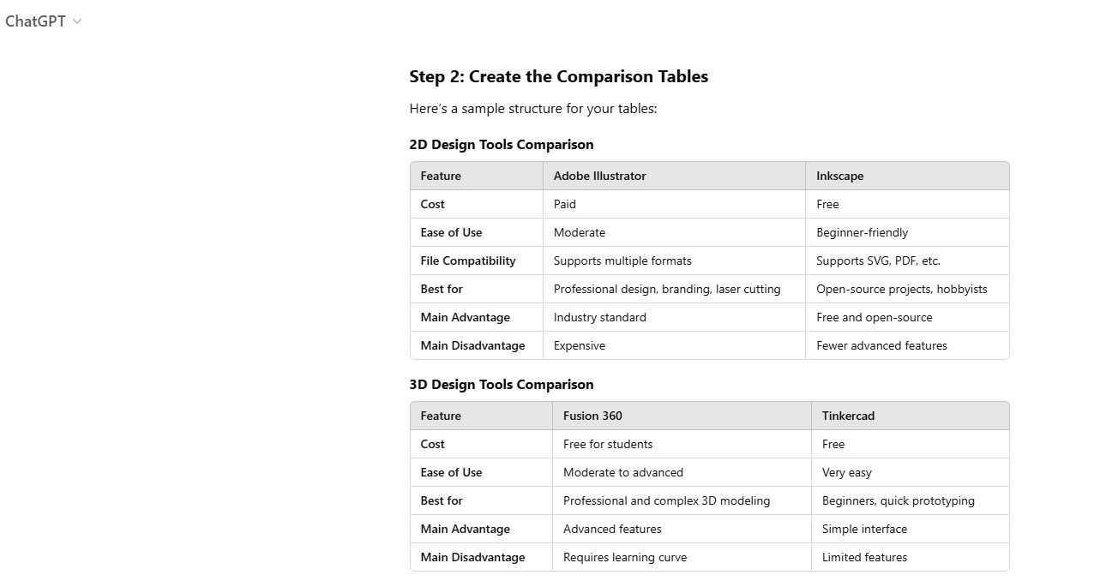Click the chevron next to ChatGPT
1094x587 pixels.
click(77, 22)
